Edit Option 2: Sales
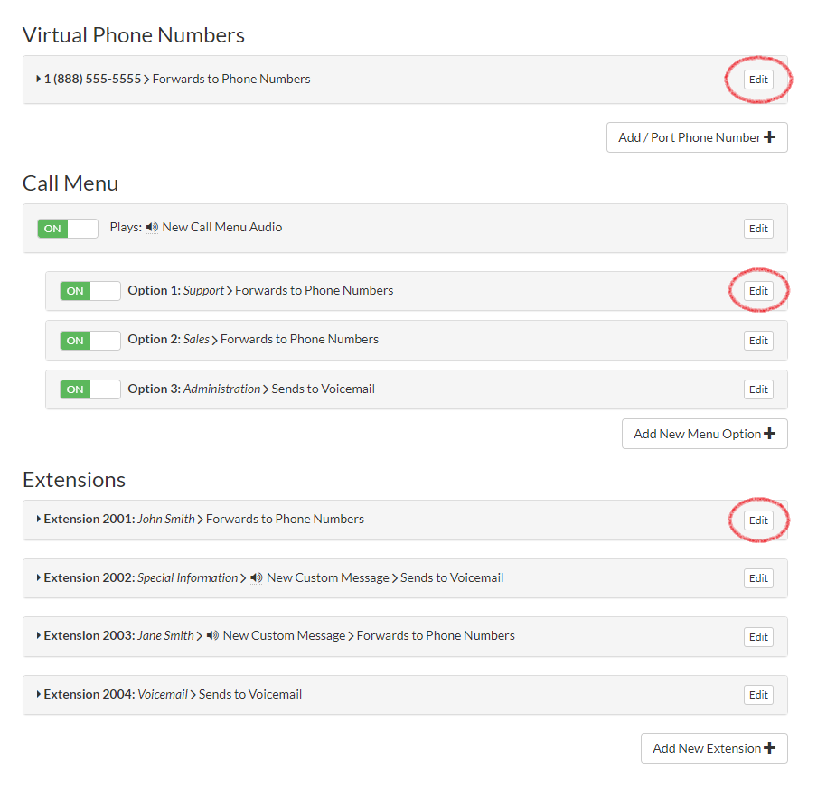 757,340
